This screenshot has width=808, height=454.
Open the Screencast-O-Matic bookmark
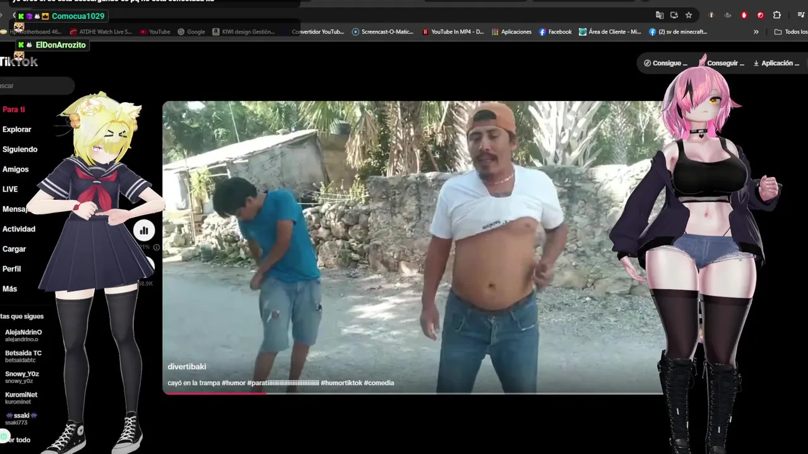(383, 32)
